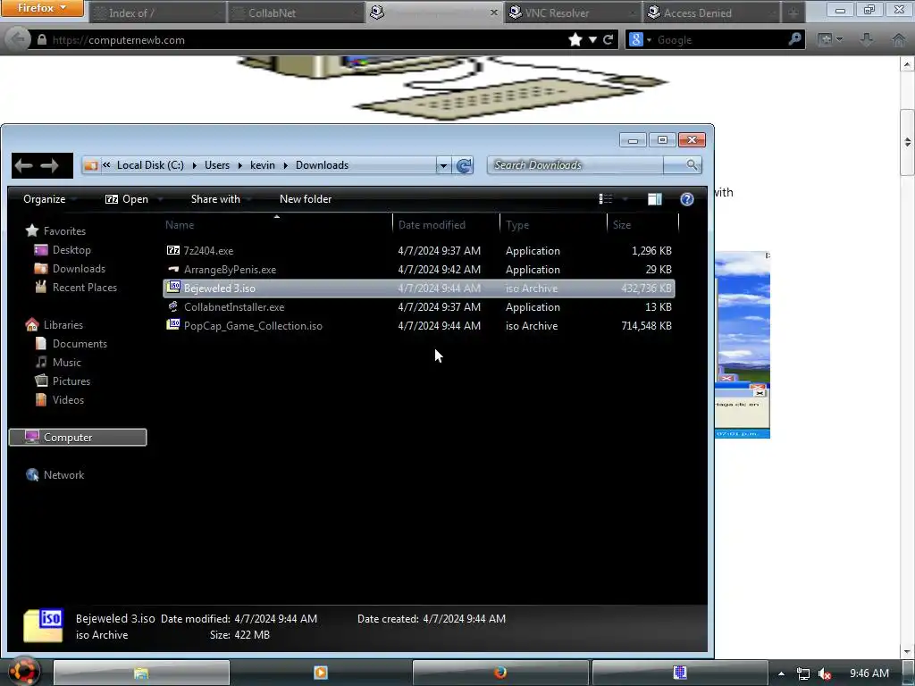Open Music library

click(66, 363)
